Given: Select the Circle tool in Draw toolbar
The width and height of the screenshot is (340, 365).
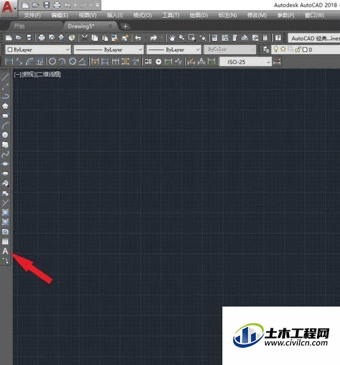Looking at the screenshot, I should (5, 135).
